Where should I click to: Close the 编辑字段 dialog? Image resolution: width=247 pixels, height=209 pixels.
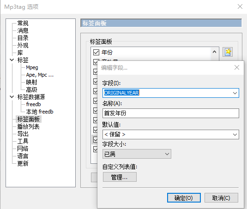237,67
